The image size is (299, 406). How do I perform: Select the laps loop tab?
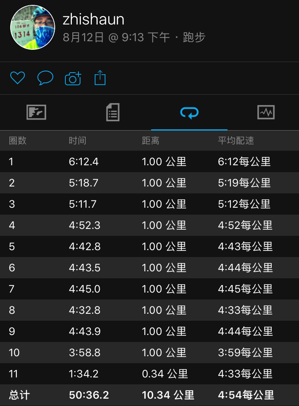[x=190, y=113]
